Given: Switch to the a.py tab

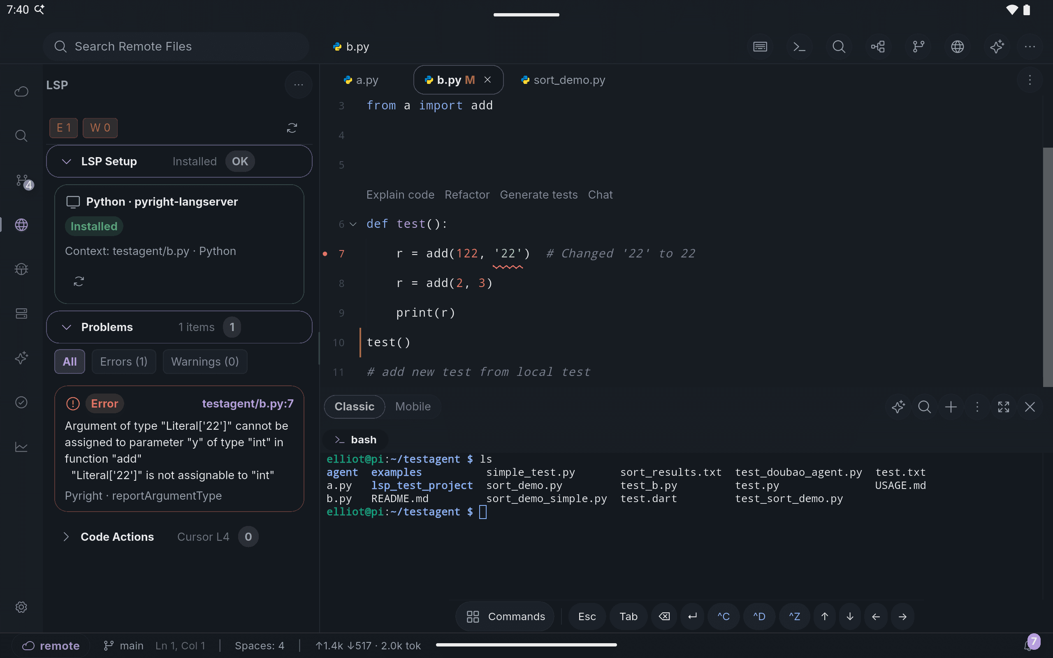Looking at the screenshot, I should tap(361, 80).
